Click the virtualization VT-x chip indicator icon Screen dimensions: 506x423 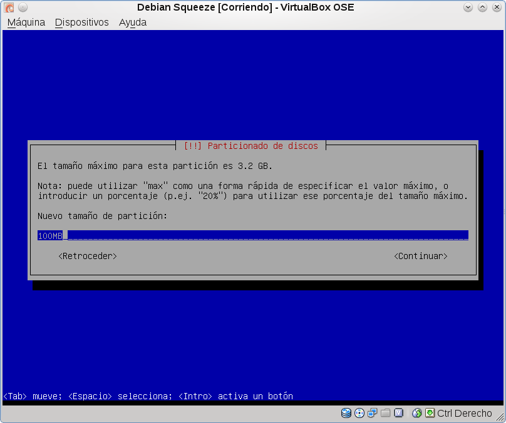click(x=398, y=413)
